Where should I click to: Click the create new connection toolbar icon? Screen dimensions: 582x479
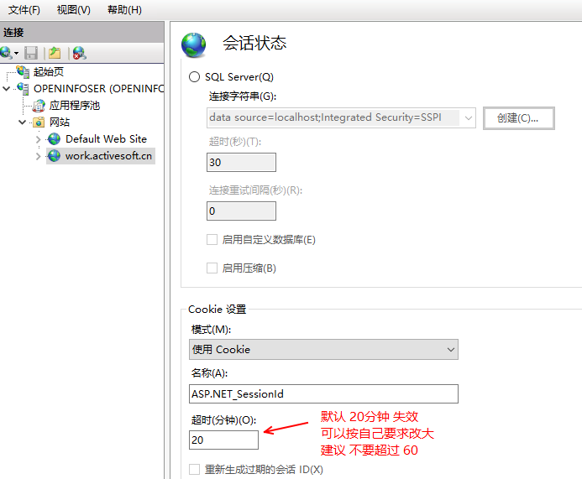(8, 53)
